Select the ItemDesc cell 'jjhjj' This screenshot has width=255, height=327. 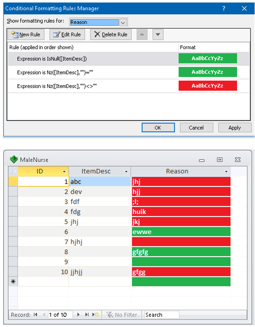click(x=100, y=272)
